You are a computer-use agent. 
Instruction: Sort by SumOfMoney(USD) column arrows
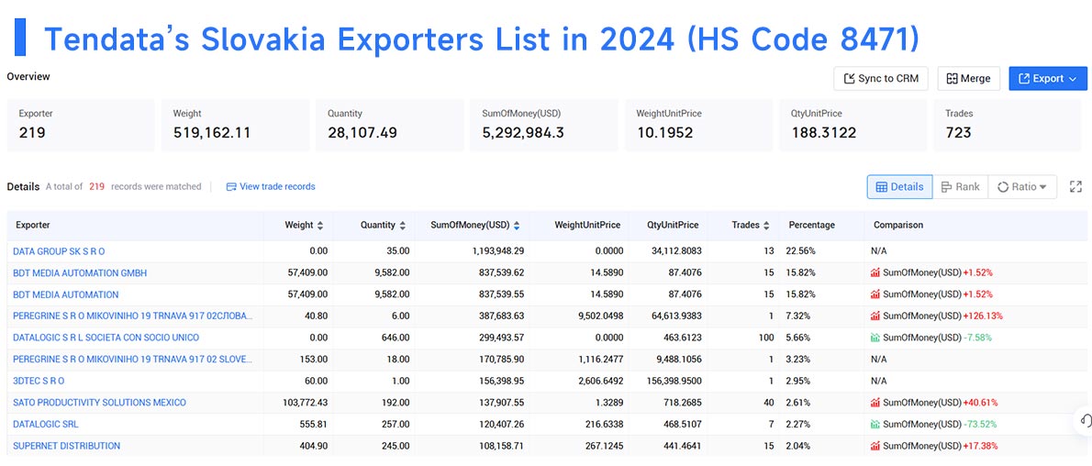pos(516,225)
